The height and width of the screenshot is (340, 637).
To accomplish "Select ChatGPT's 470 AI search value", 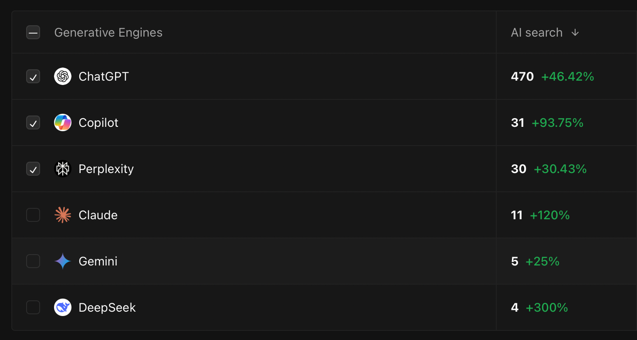I will (x=522, y=77).
